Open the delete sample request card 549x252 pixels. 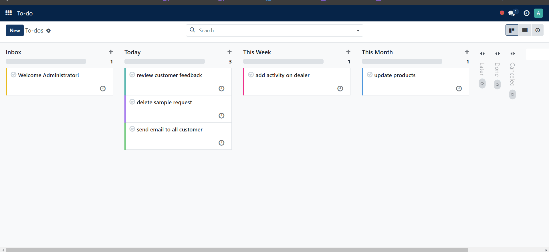pyautogui.click(x=178, y=109)
